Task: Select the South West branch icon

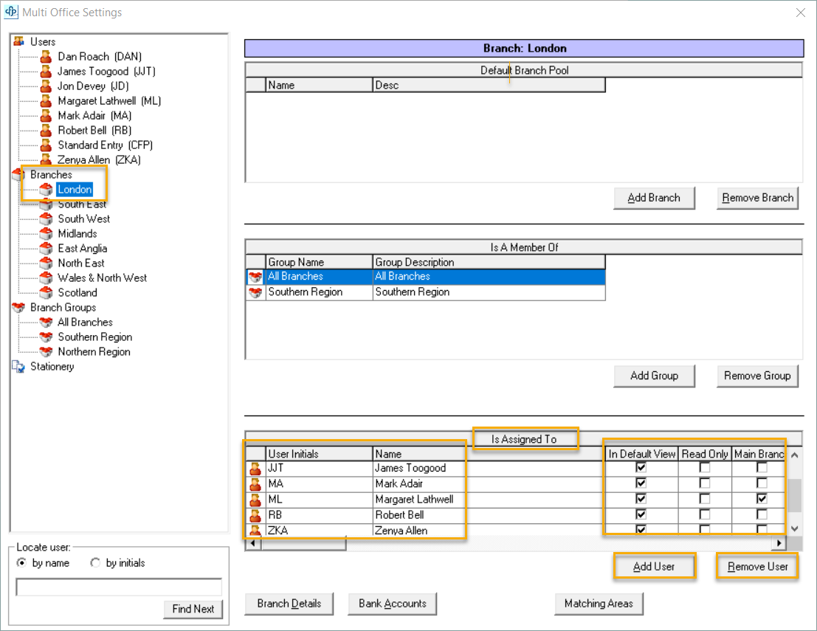Action: pyautogui.click(x=46, y=219)
